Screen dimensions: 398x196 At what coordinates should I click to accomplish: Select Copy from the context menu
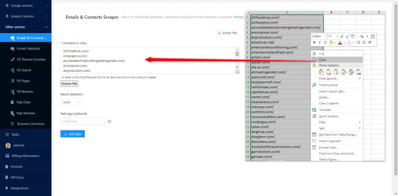(x=323, y=60)
